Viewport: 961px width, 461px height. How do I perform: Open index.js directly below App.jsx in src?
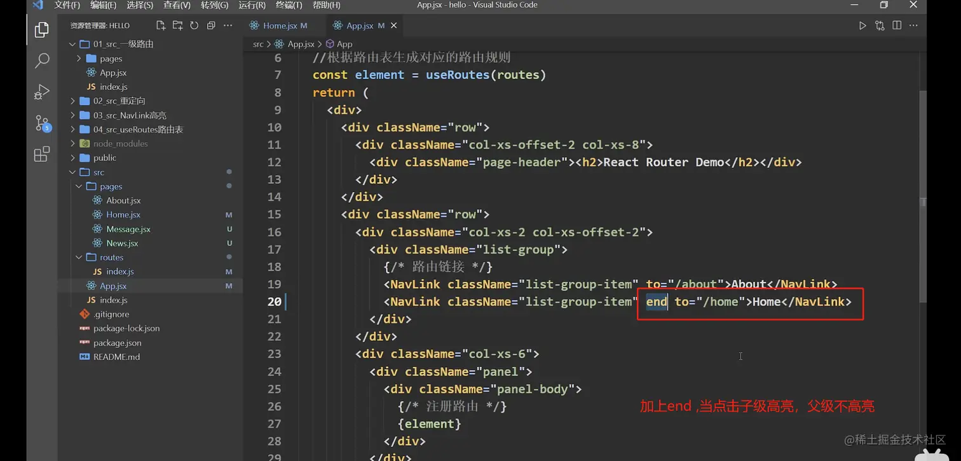tap(114, 300)
